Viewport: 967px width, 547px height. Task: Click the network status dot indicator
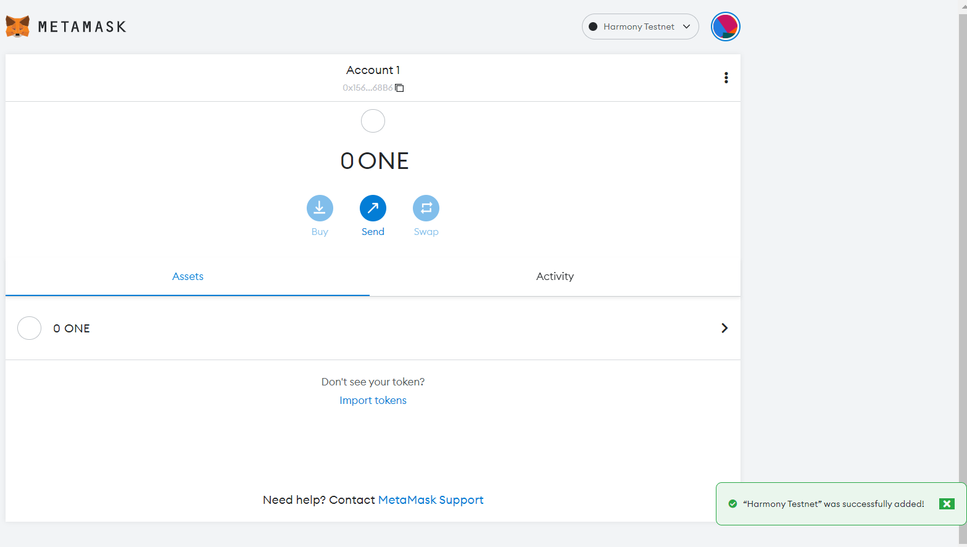[x=593, y=27]
